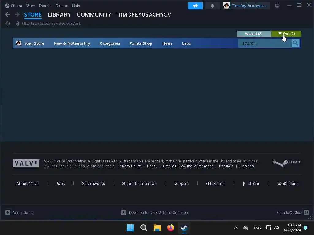Open the Refunds link
This screenshot has height=235, width=314.
coord(226,166)
